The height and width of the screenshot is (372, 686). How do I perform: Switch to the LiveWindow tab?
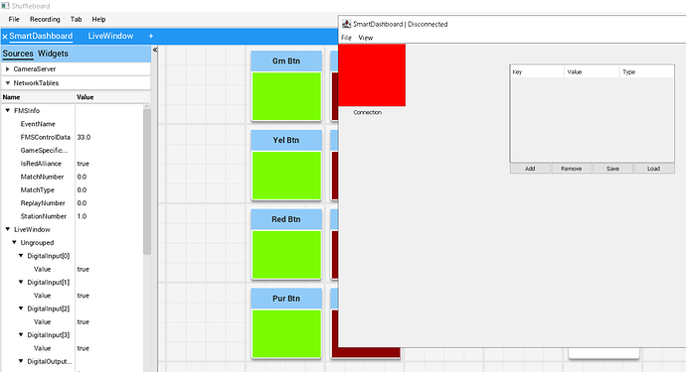110,37
